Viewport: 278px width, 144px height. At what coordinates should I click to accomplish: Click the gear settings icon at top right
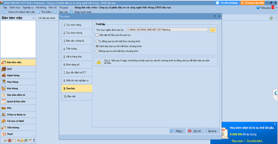tap(271, 18)
